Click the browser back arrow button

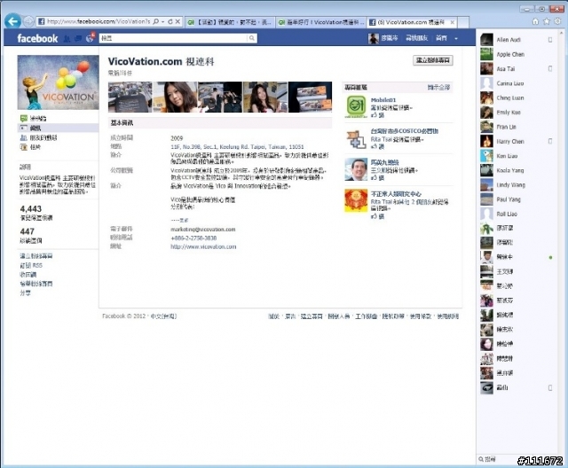[12, 21]
